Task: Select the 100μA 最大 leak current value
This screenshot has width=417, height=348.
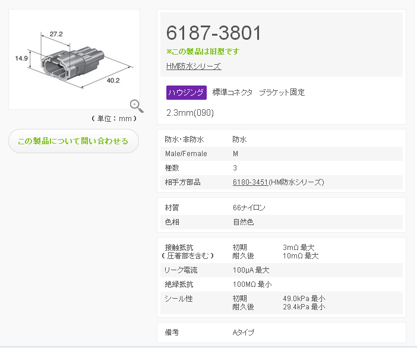Action: tap(251, 270)
